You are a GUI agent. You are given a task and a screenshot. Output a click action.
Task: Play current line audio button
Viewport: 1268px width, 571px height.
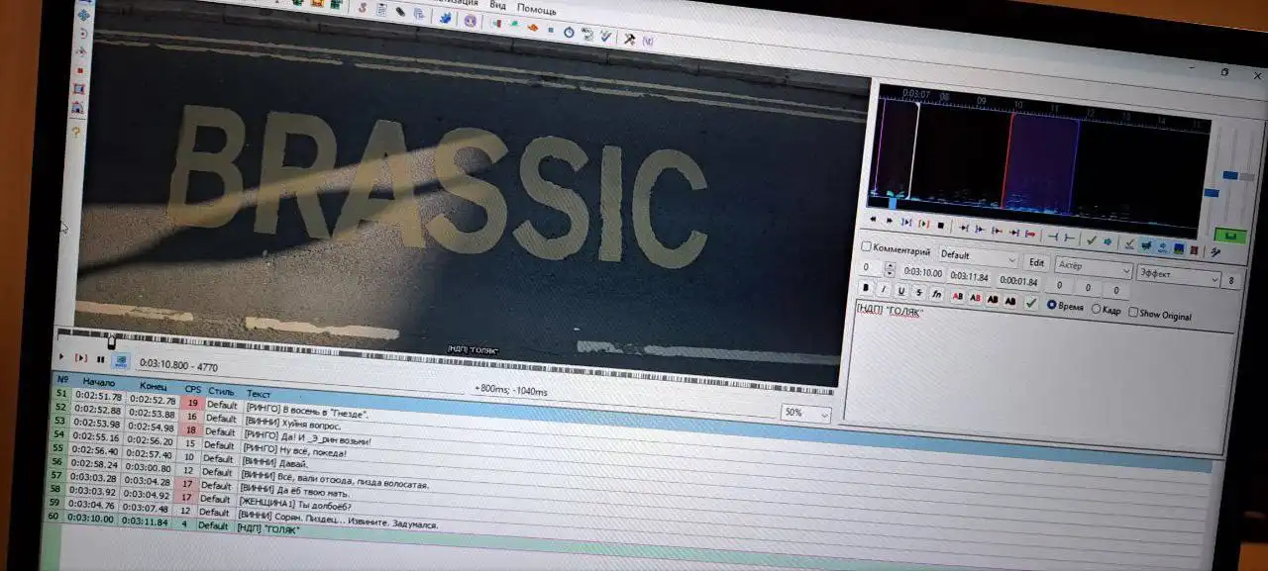(x=923, y=224)
